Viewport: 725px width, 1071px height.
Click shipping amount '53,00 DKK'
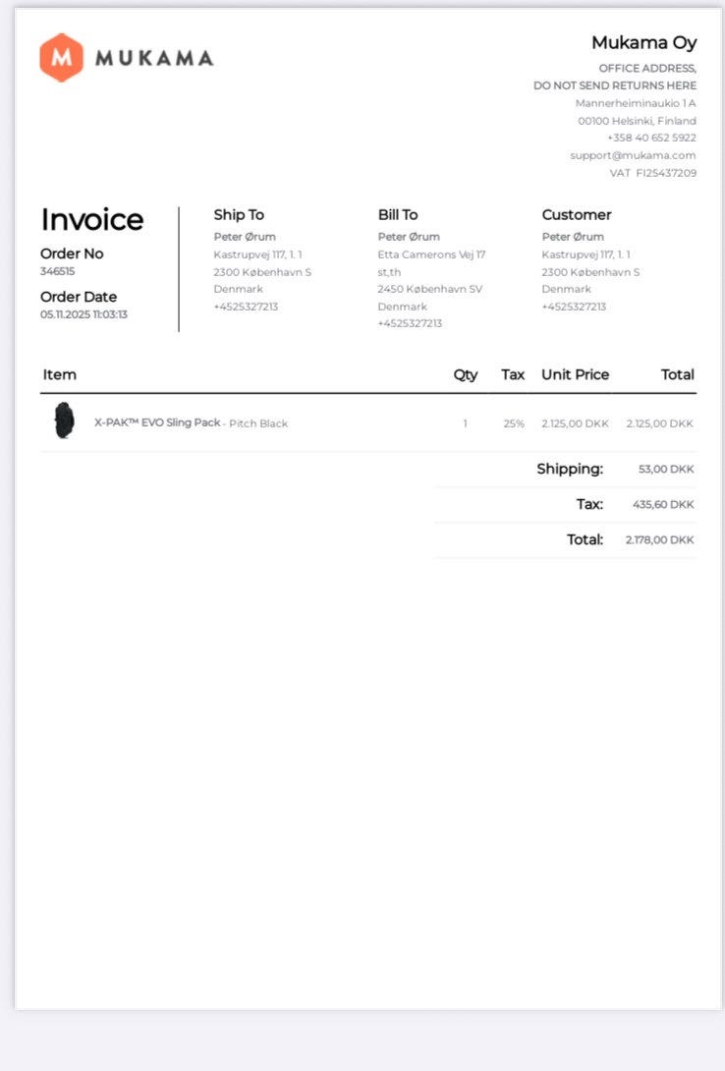click(x=666, y=470)
